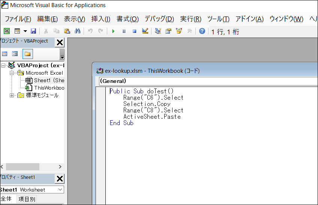Click the Undo arrow icon

(x=90, y=31)
